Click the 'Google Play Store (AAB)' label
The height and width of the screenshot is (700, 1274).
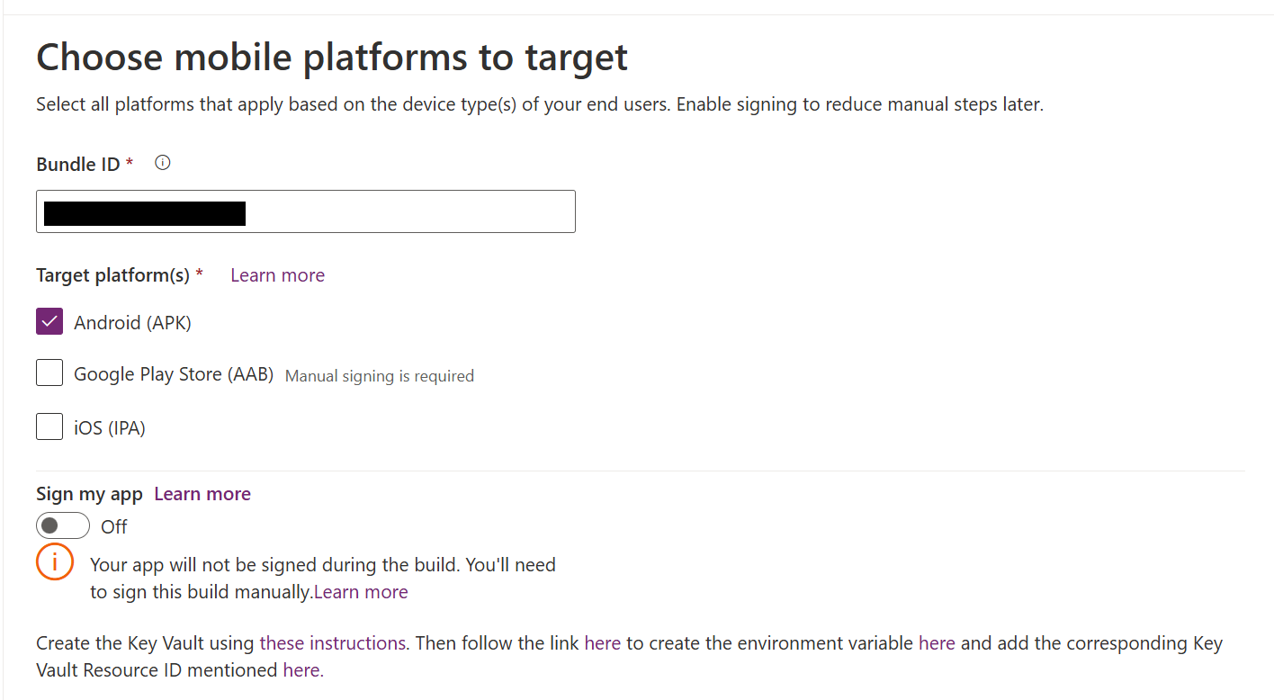pyautogui.click(x=174, y=373)
